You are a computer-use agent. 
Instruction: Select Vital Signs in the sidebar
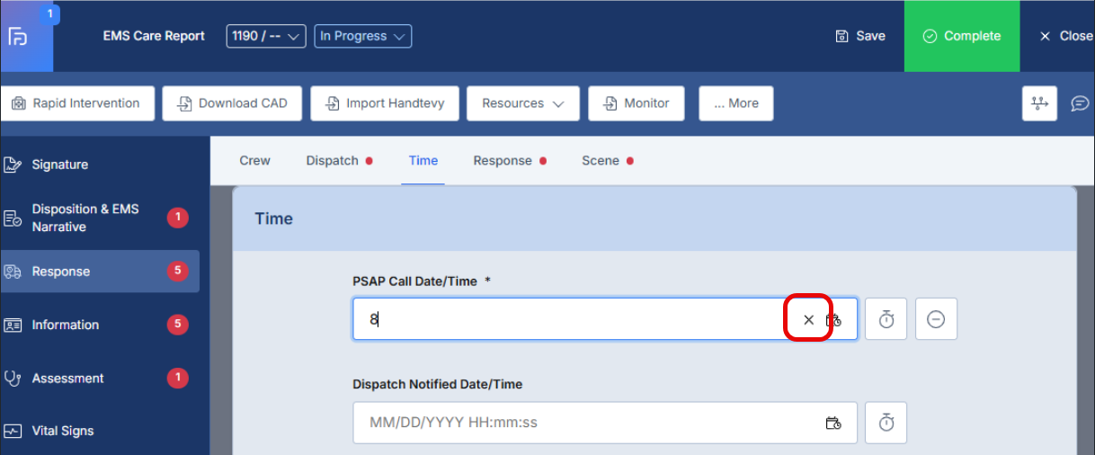[63, 431]
